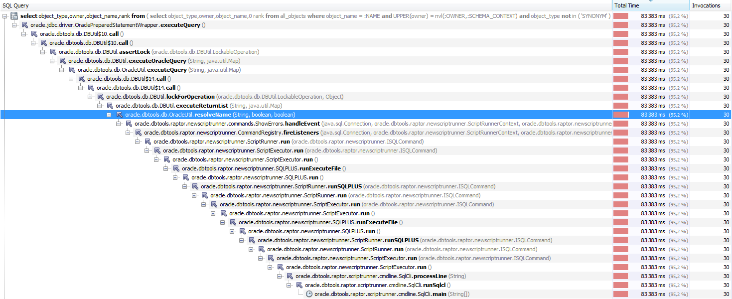Image resolution: width=732 pixels, height=299 pixels.
Task: Click the icon next to OracleUtil.resolveName
Action: [120, 115]
